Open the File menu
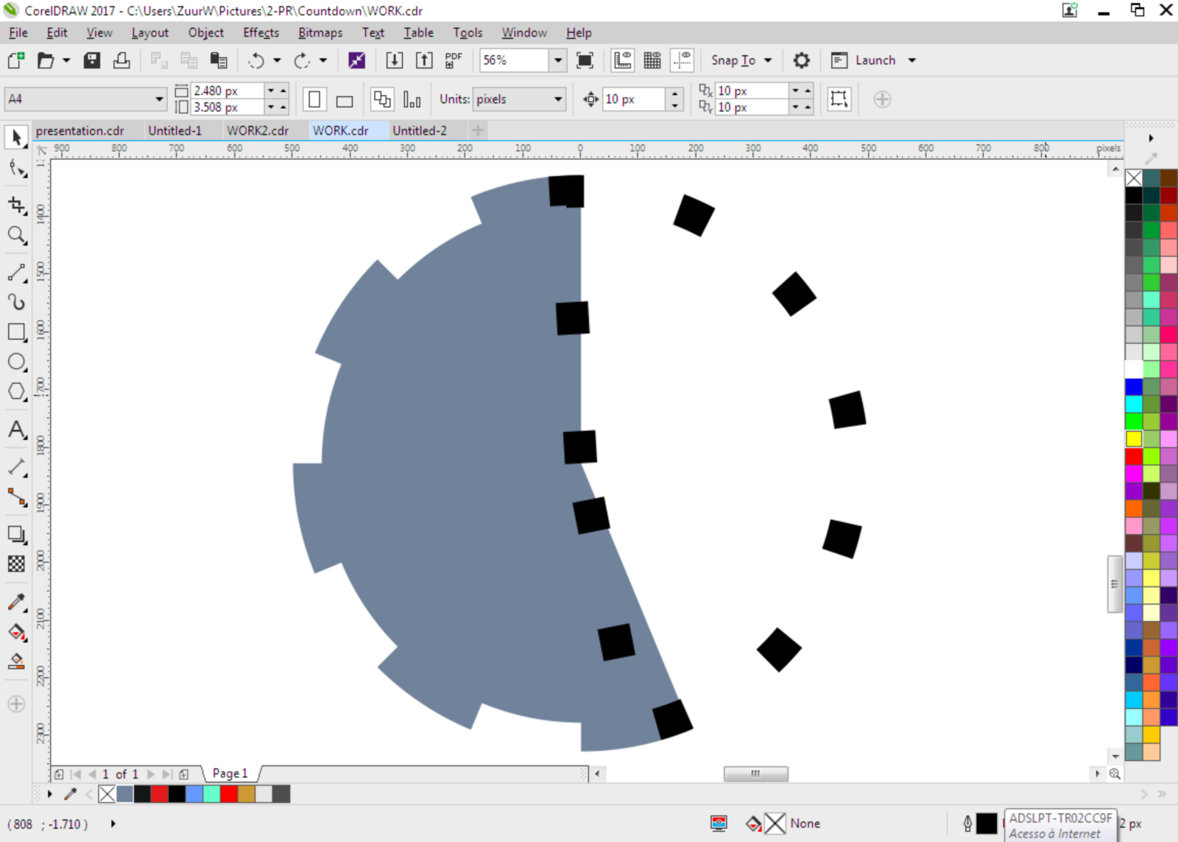This screenshot has height=842, width=1178. point(18,32)
